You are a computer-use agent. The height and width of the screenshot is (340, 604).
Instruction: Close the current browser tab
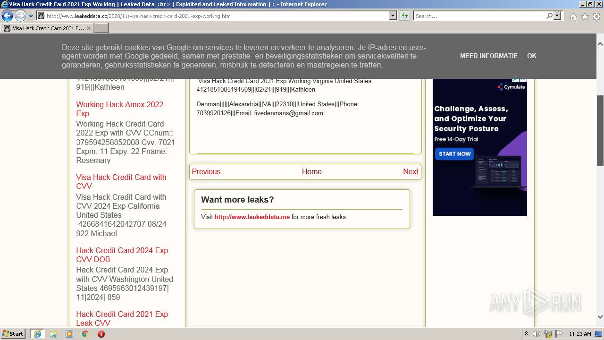[x=88, y=28]
